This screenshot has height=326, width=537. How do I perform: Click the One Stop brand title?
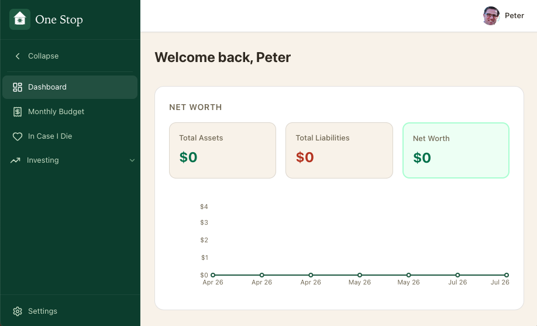(59, 19)
